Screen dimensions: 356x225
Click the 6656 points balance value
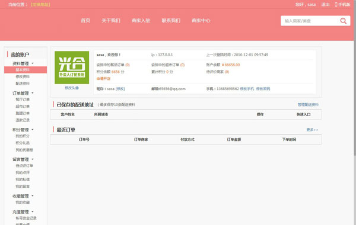point(116,72)
